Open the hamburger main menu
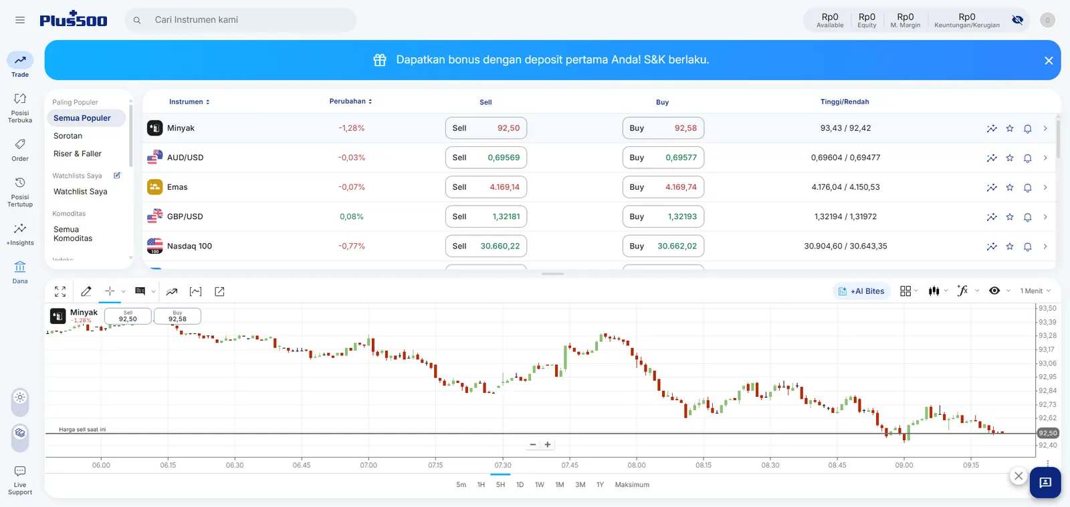 (20, 20)
